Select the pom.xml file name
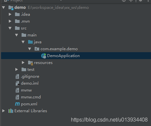Viewport: 151px width, 126px height. click(x=29, y=104)
